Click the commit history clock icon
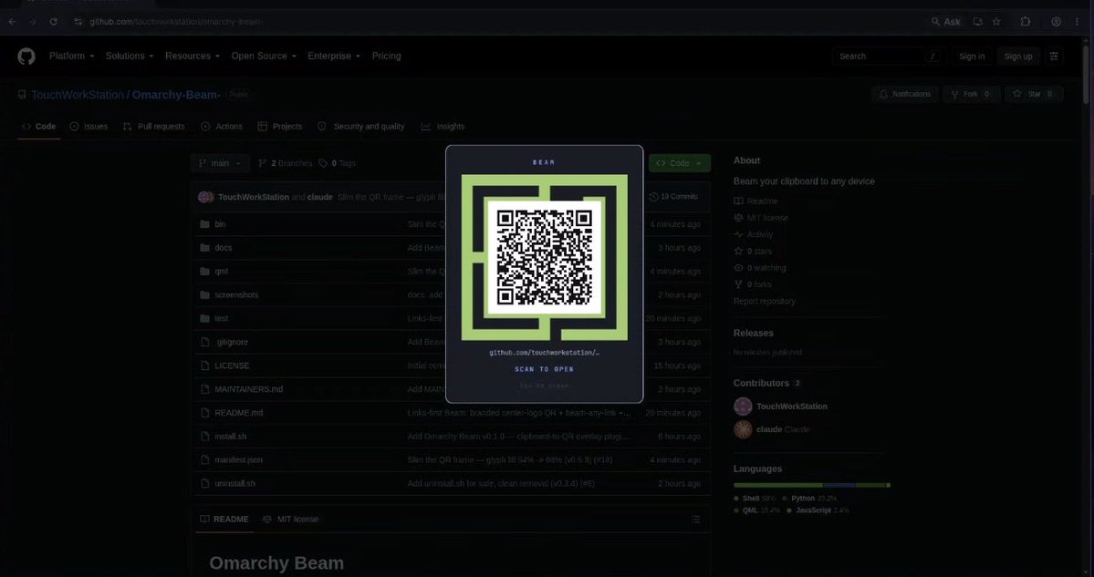 (653, 197)
